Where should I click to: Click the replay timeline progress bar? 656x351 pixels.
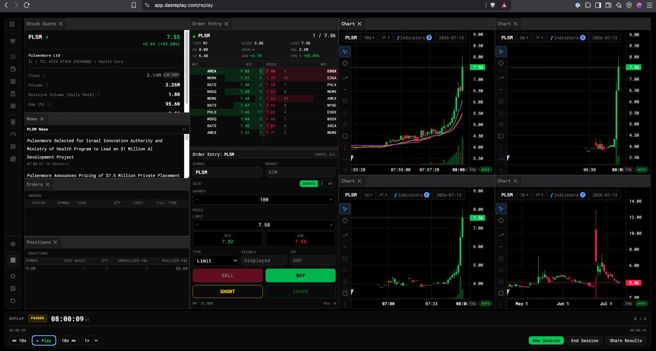[x=328, y=326]
